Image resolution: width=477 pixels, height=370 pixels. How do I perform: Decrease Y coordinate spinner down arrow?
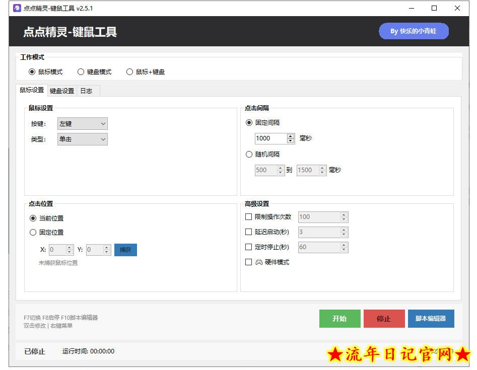[x=106, y=252]
